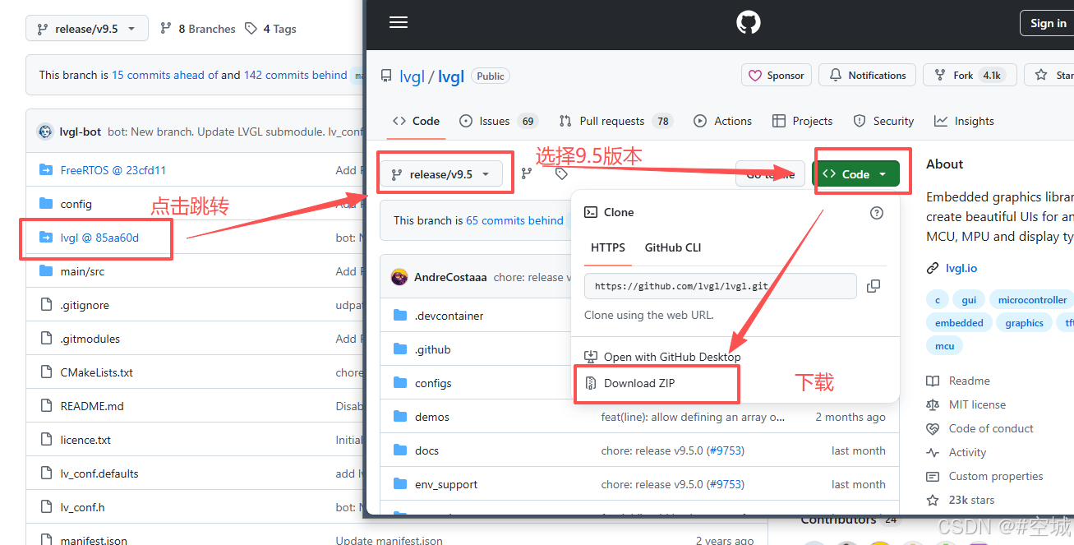1074x545 pixels.
Task: Open the 65 commits behind link
Action: point(514,220)
